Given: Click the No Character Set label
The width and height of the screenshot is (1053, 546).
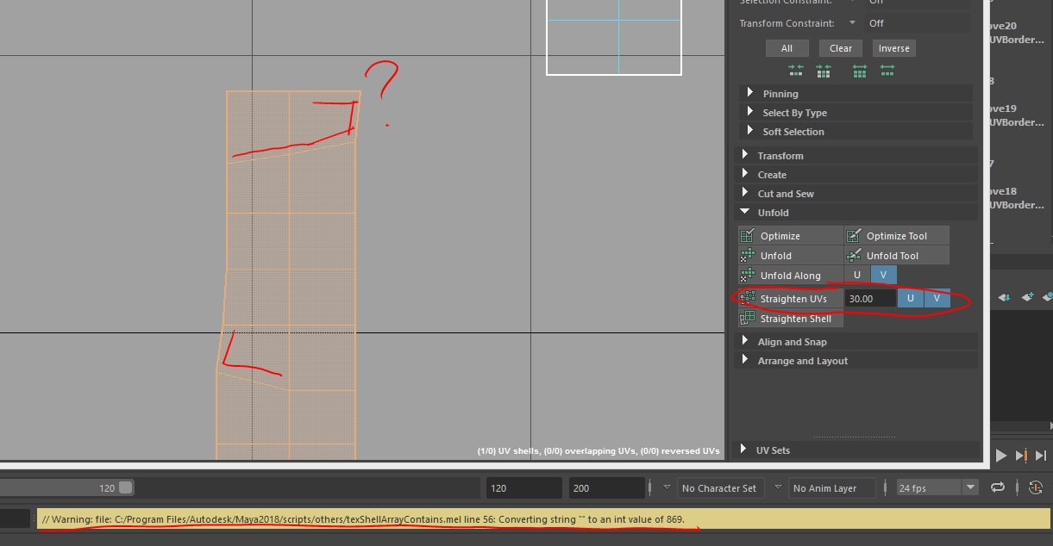Looking at the screenshot, I should (718, 488).
